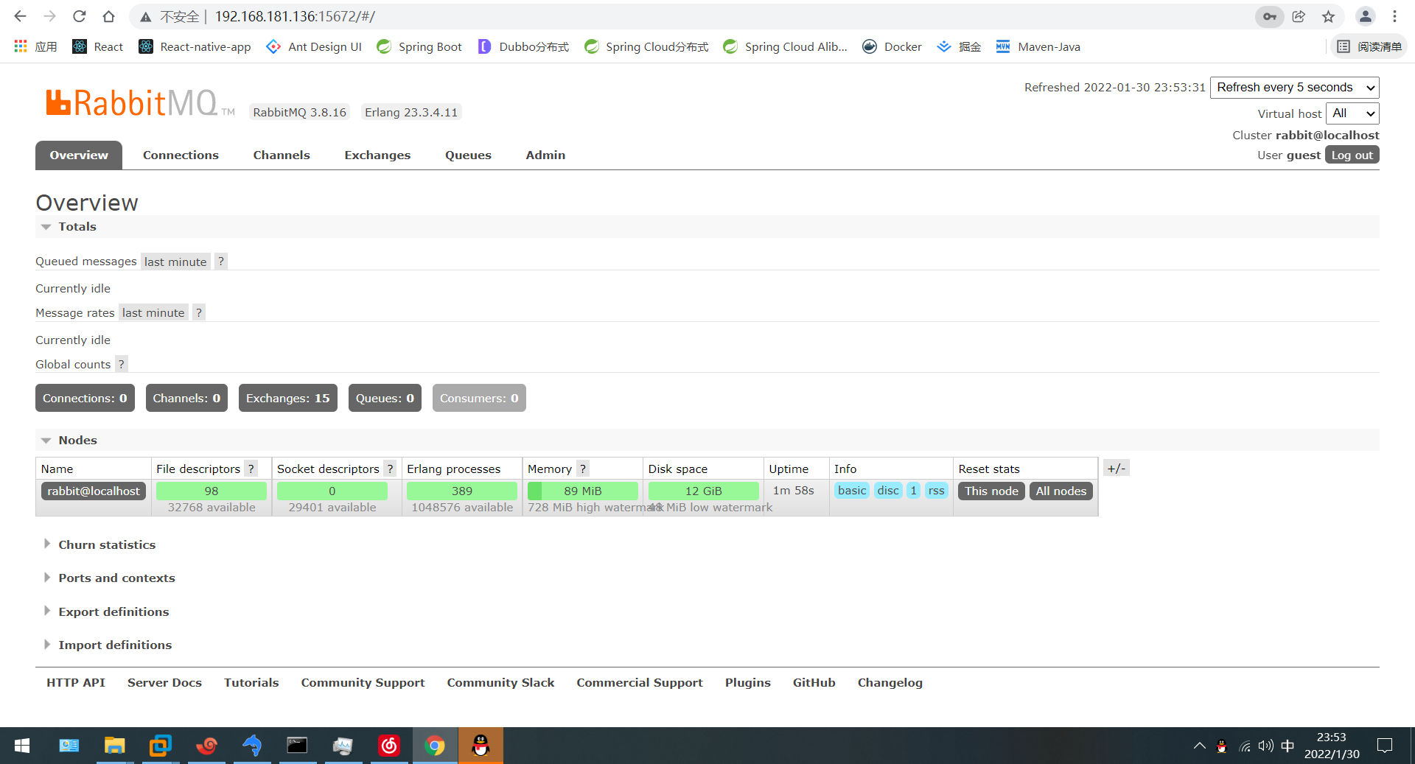Open the Apps grid bookmark
Viewport: 1415px width, 764px height.
[35, 46]
